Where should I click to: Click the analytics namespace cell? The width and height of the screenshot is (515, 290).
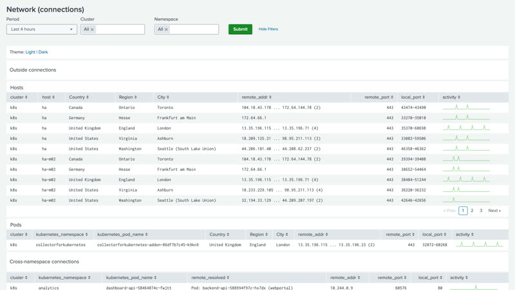click(49, 288)
